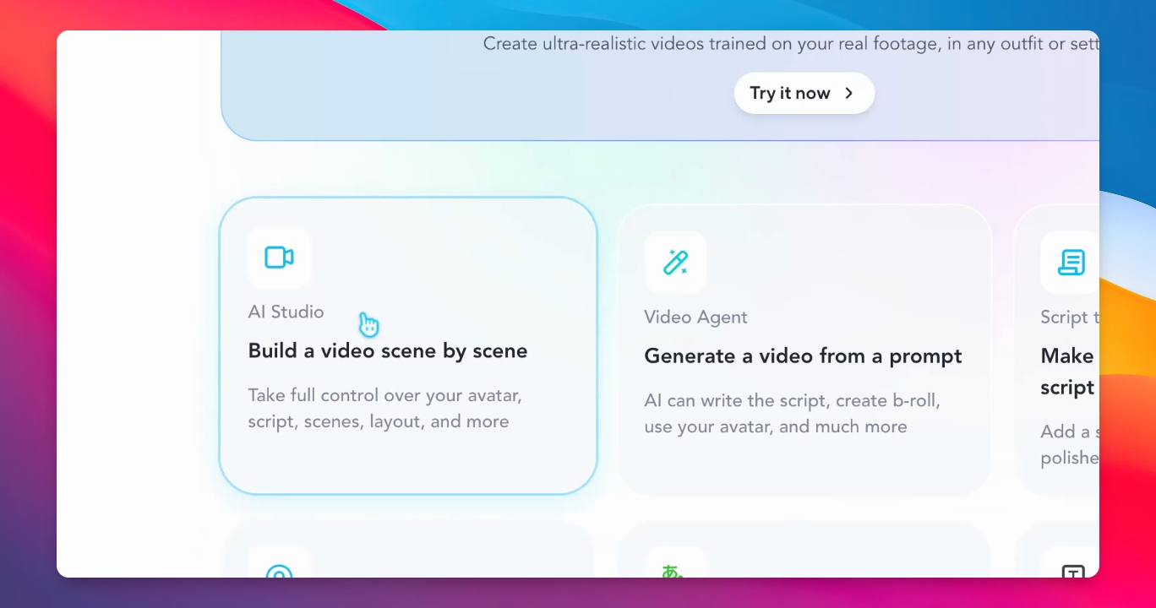Screen dimensions: 1156x608
Task: Select the AI Studio label
Action: pos(286,312)
